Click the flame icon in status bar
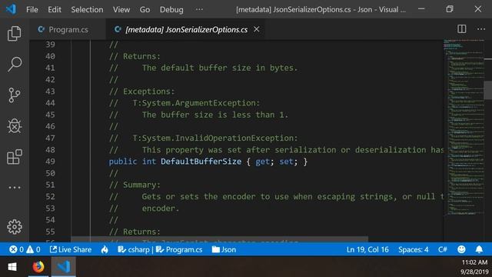The width and height of the screenshot is (492, 277). click(105, 249)
